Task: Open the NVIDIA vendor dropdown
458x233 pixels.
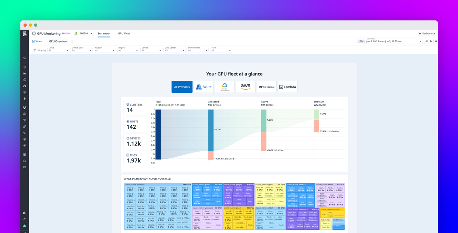Action: tap(83, 34)
